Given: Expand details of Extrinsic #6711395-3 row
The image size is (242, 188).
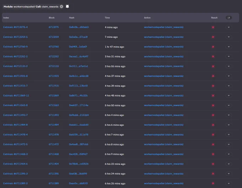Looking at the screenshot, I should click(x=229, y=174).
